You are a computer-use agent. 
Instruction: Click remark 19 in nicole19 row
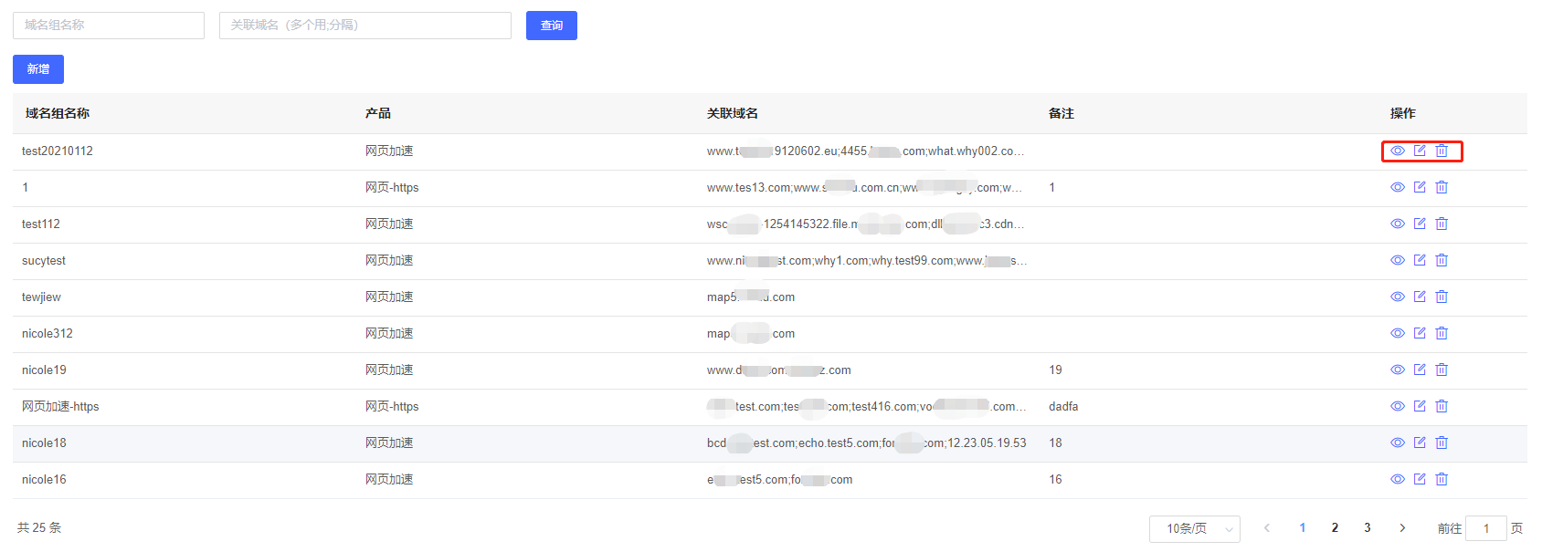(1055, 370)
